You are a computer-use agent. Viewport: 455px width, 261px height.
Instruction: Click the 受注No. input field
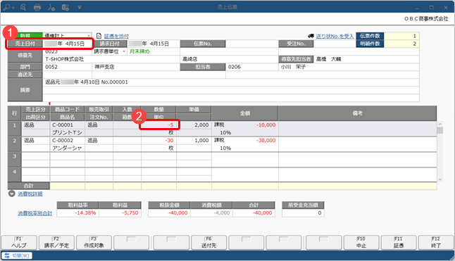click(x=335, y=44)
